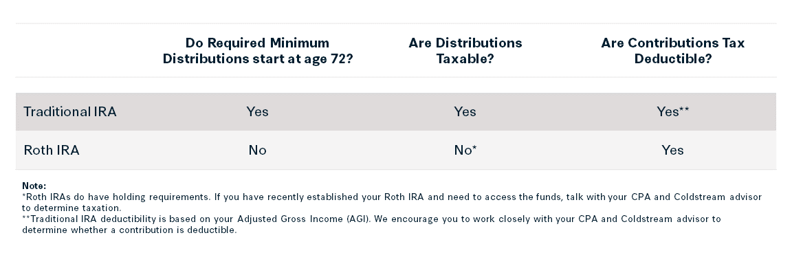Select the 'Do Required Minimum Distributions' column header
The width and height of the screenshot is (792, 264).
(x=258, y=50)
